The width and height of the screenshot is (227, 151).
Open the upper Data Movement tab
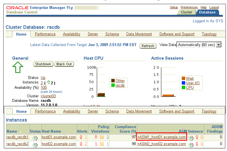(x=139, y=34)
